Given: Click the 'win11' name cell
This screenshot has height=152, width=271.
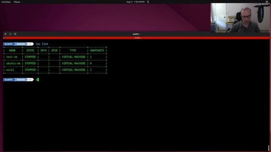Looking at the screenshot, I should pyautogui.click(x=10, y=70).
